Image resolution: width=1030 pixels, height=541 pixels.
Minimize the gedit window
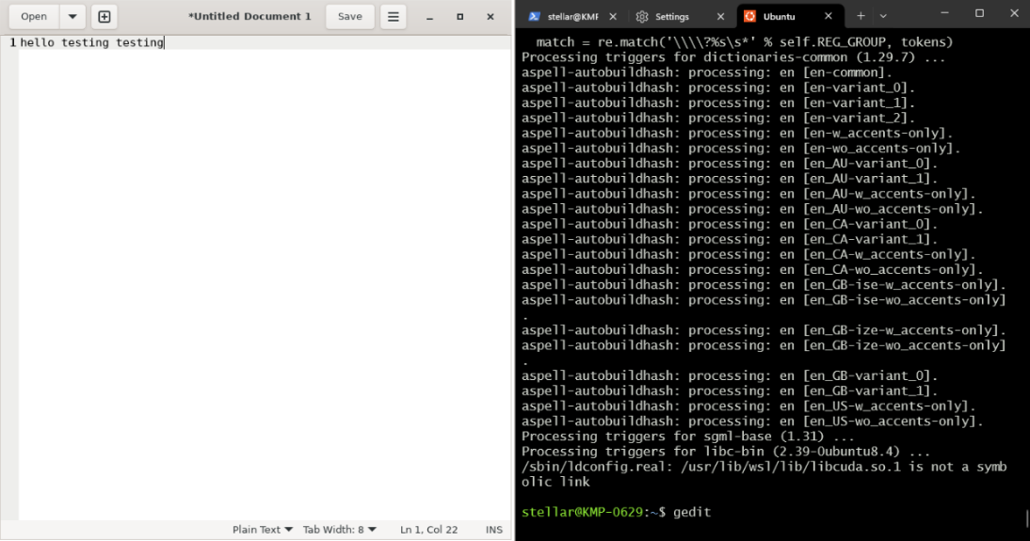429,17
